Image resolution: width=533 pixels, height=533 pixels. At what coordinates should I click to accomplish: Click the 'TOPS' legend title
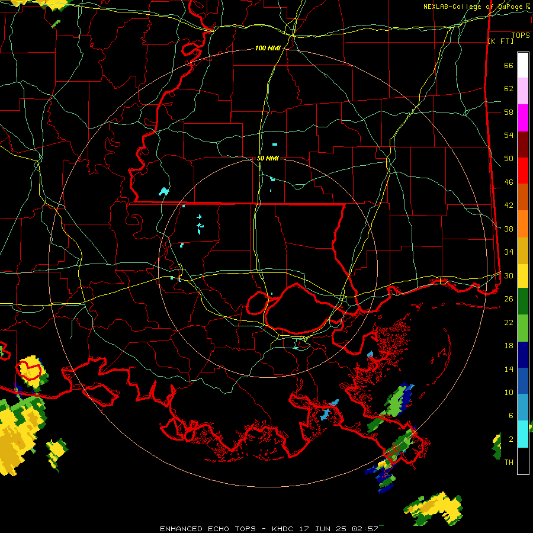click(x=521, y=36)
